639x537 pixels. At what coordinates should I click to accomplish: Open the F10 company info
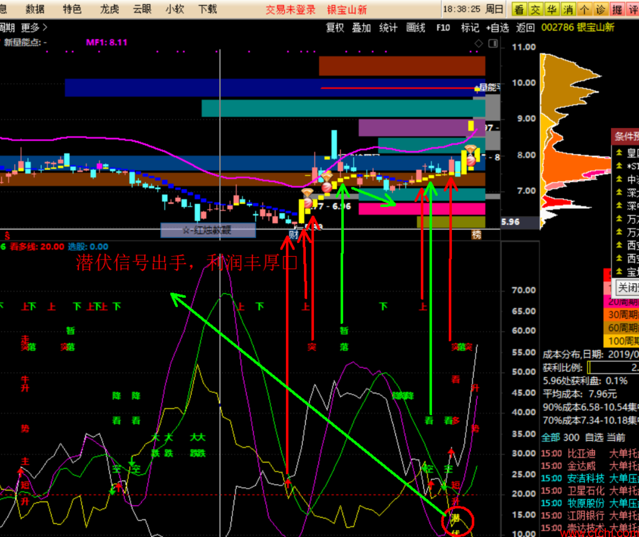(443, 28)
